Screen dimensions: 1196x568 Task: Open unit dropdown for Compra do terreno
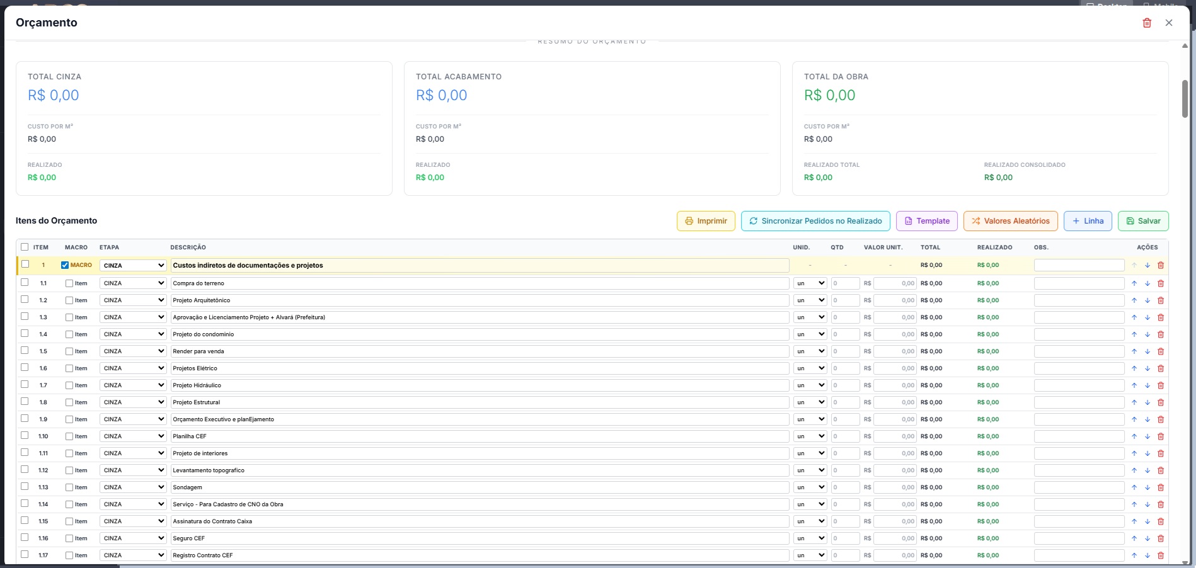pos(810,283)
